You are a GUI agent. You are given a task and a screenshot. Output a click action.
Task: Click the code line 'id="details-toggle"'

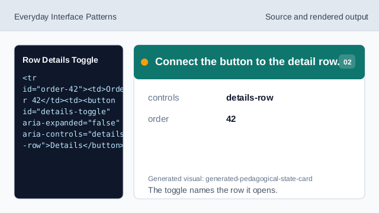[x=66, y=112]
